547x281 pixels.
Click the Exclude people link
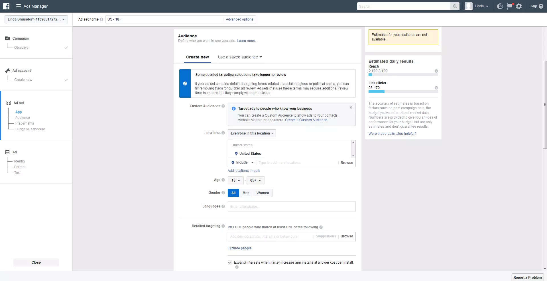239,248
